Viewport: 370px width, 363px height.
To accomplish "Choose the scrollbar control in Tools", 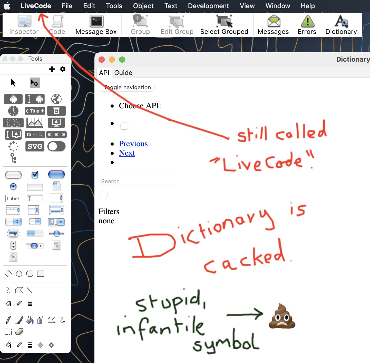I will coord(35,246).
